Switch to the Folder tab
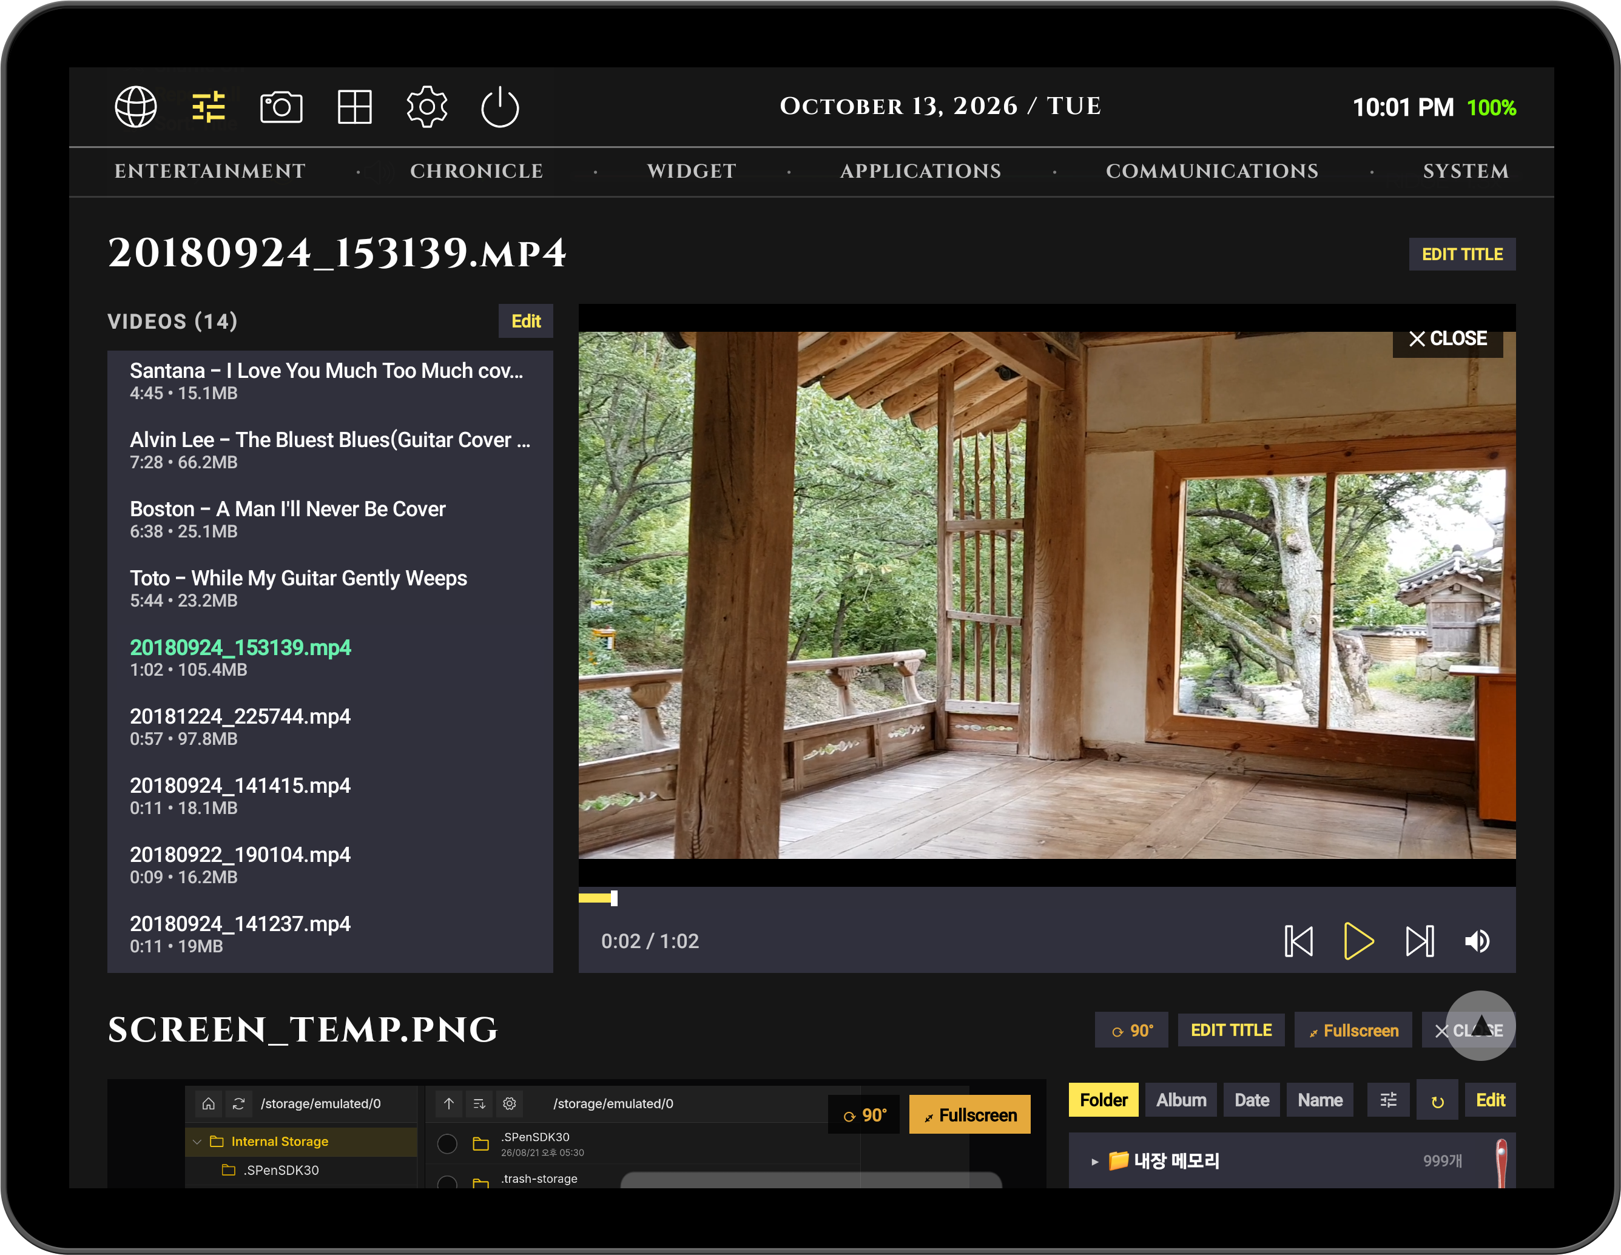The image size is (1621, 1255). 1104,1100
